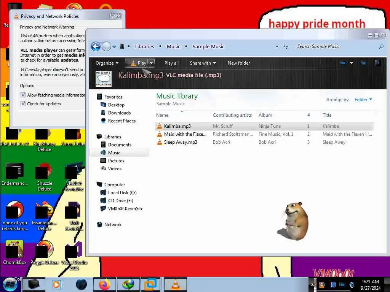This screenshot has height=292, width=390.
Task: Click the VLC cone icon beside Sleep Away.mp3
Action: coord(160,142)
